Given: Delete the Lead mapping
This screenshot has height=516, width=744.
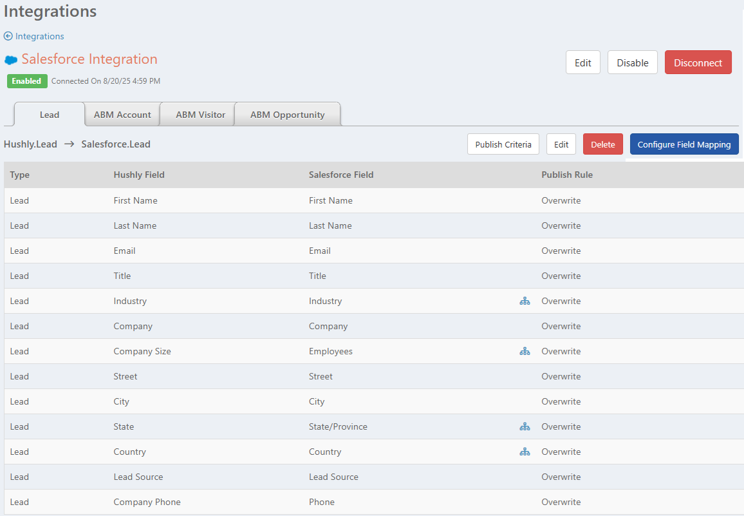Looking at the screenshot, I should pyautogui.click(x=602, y=144).
